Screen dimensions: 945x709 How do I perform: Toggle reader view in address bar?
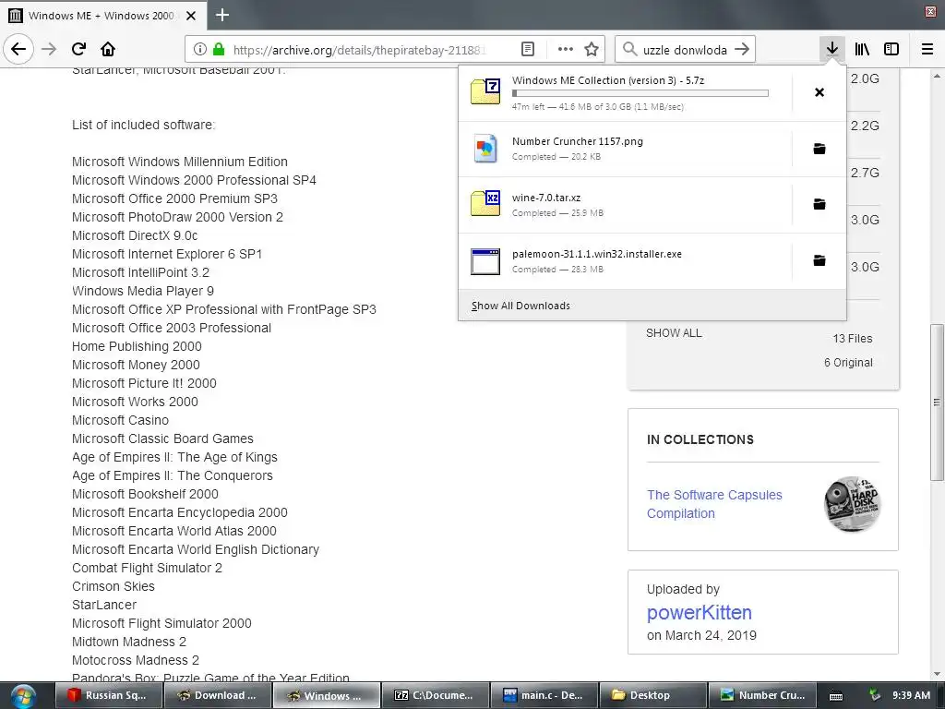pos(527,50)
